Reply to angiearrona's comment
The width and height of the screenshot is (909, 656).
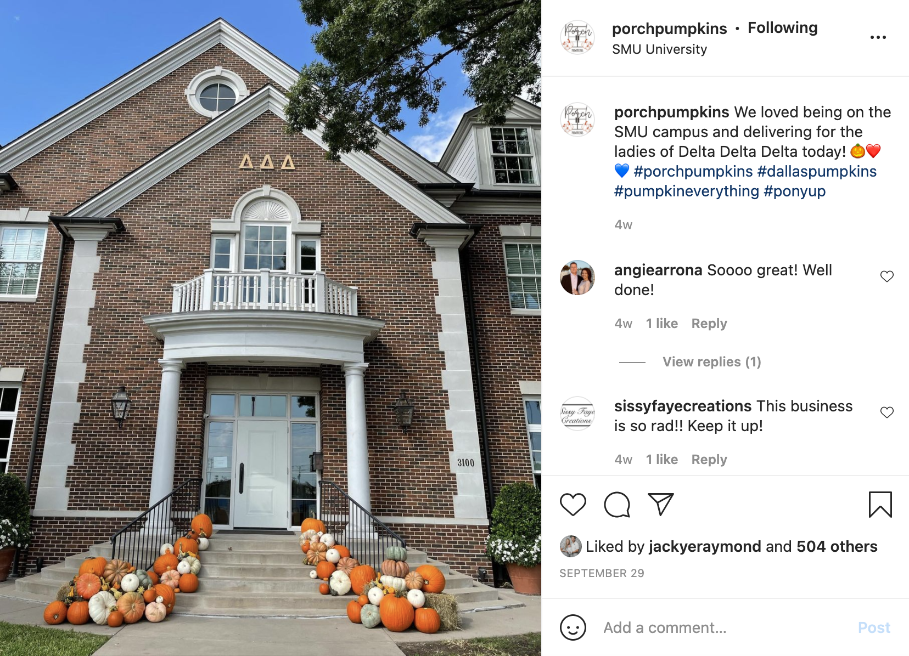[709, 324]
